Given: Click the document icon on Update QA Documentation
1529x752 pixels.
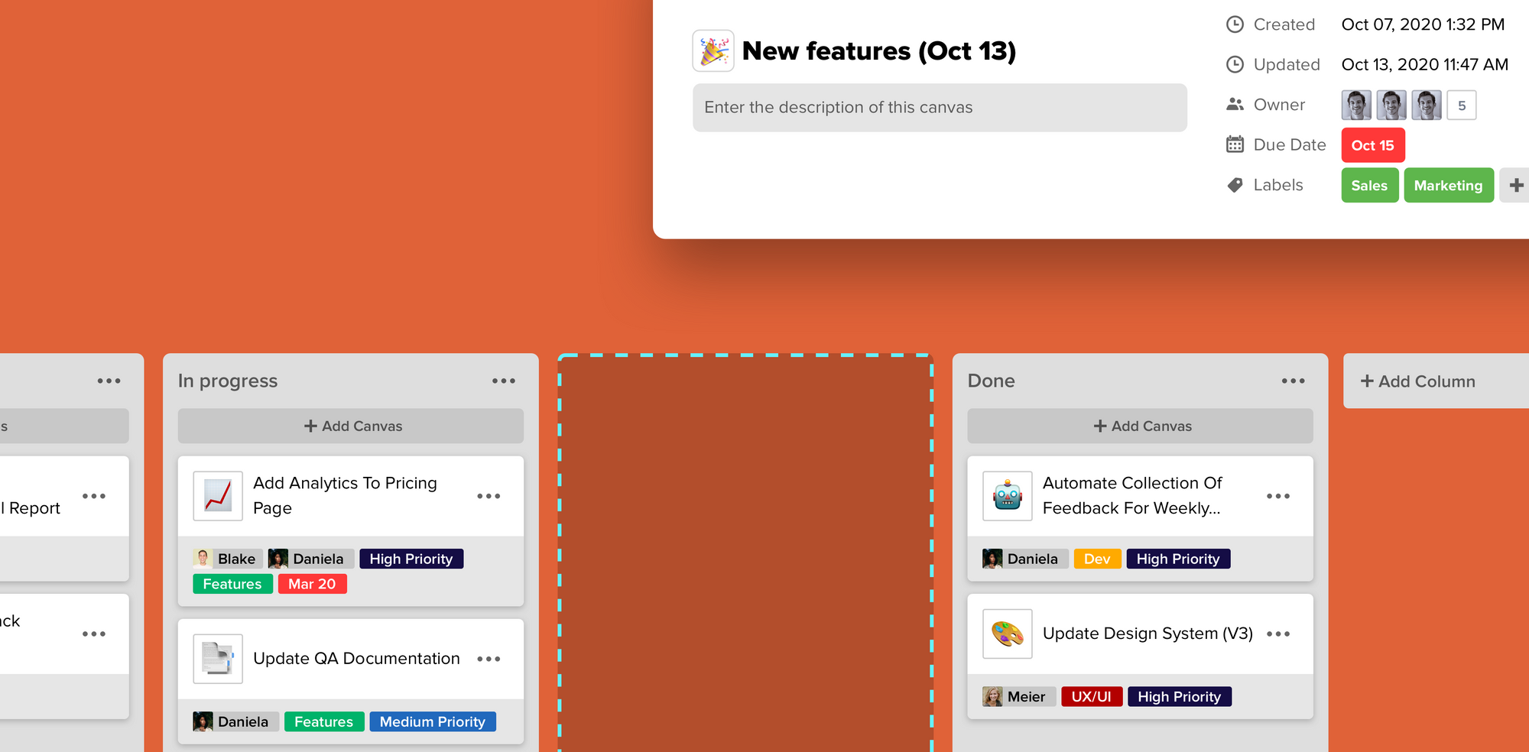Looking at the screenshot, I should [x=218, y=659].
